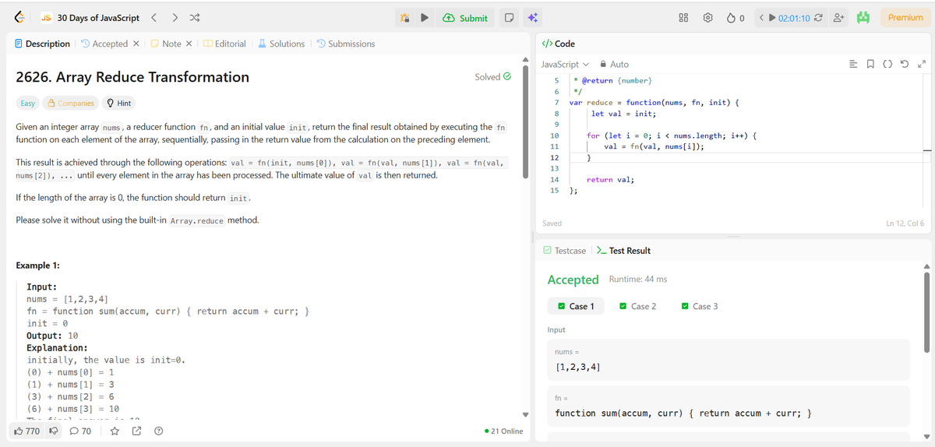Select Case 2 result

point(637,306)
